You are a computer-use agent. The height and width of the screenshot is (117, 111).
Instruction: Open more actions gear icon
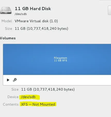15,80
